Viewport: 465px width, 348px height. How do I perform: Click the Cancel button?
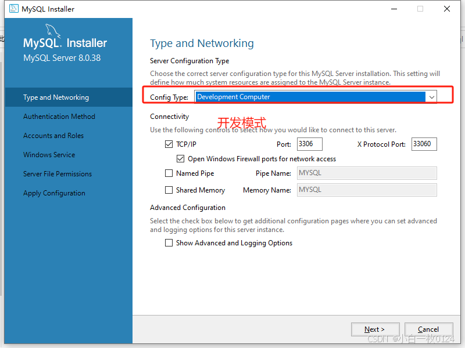point(428,329)
